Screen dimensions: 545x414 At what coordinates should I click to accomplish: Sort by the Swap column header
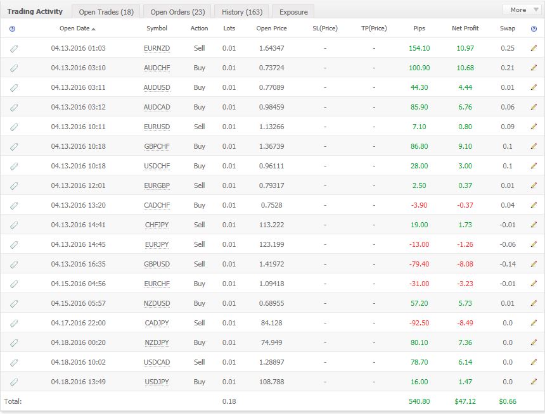pyautogui.click(x=508, y=28)
